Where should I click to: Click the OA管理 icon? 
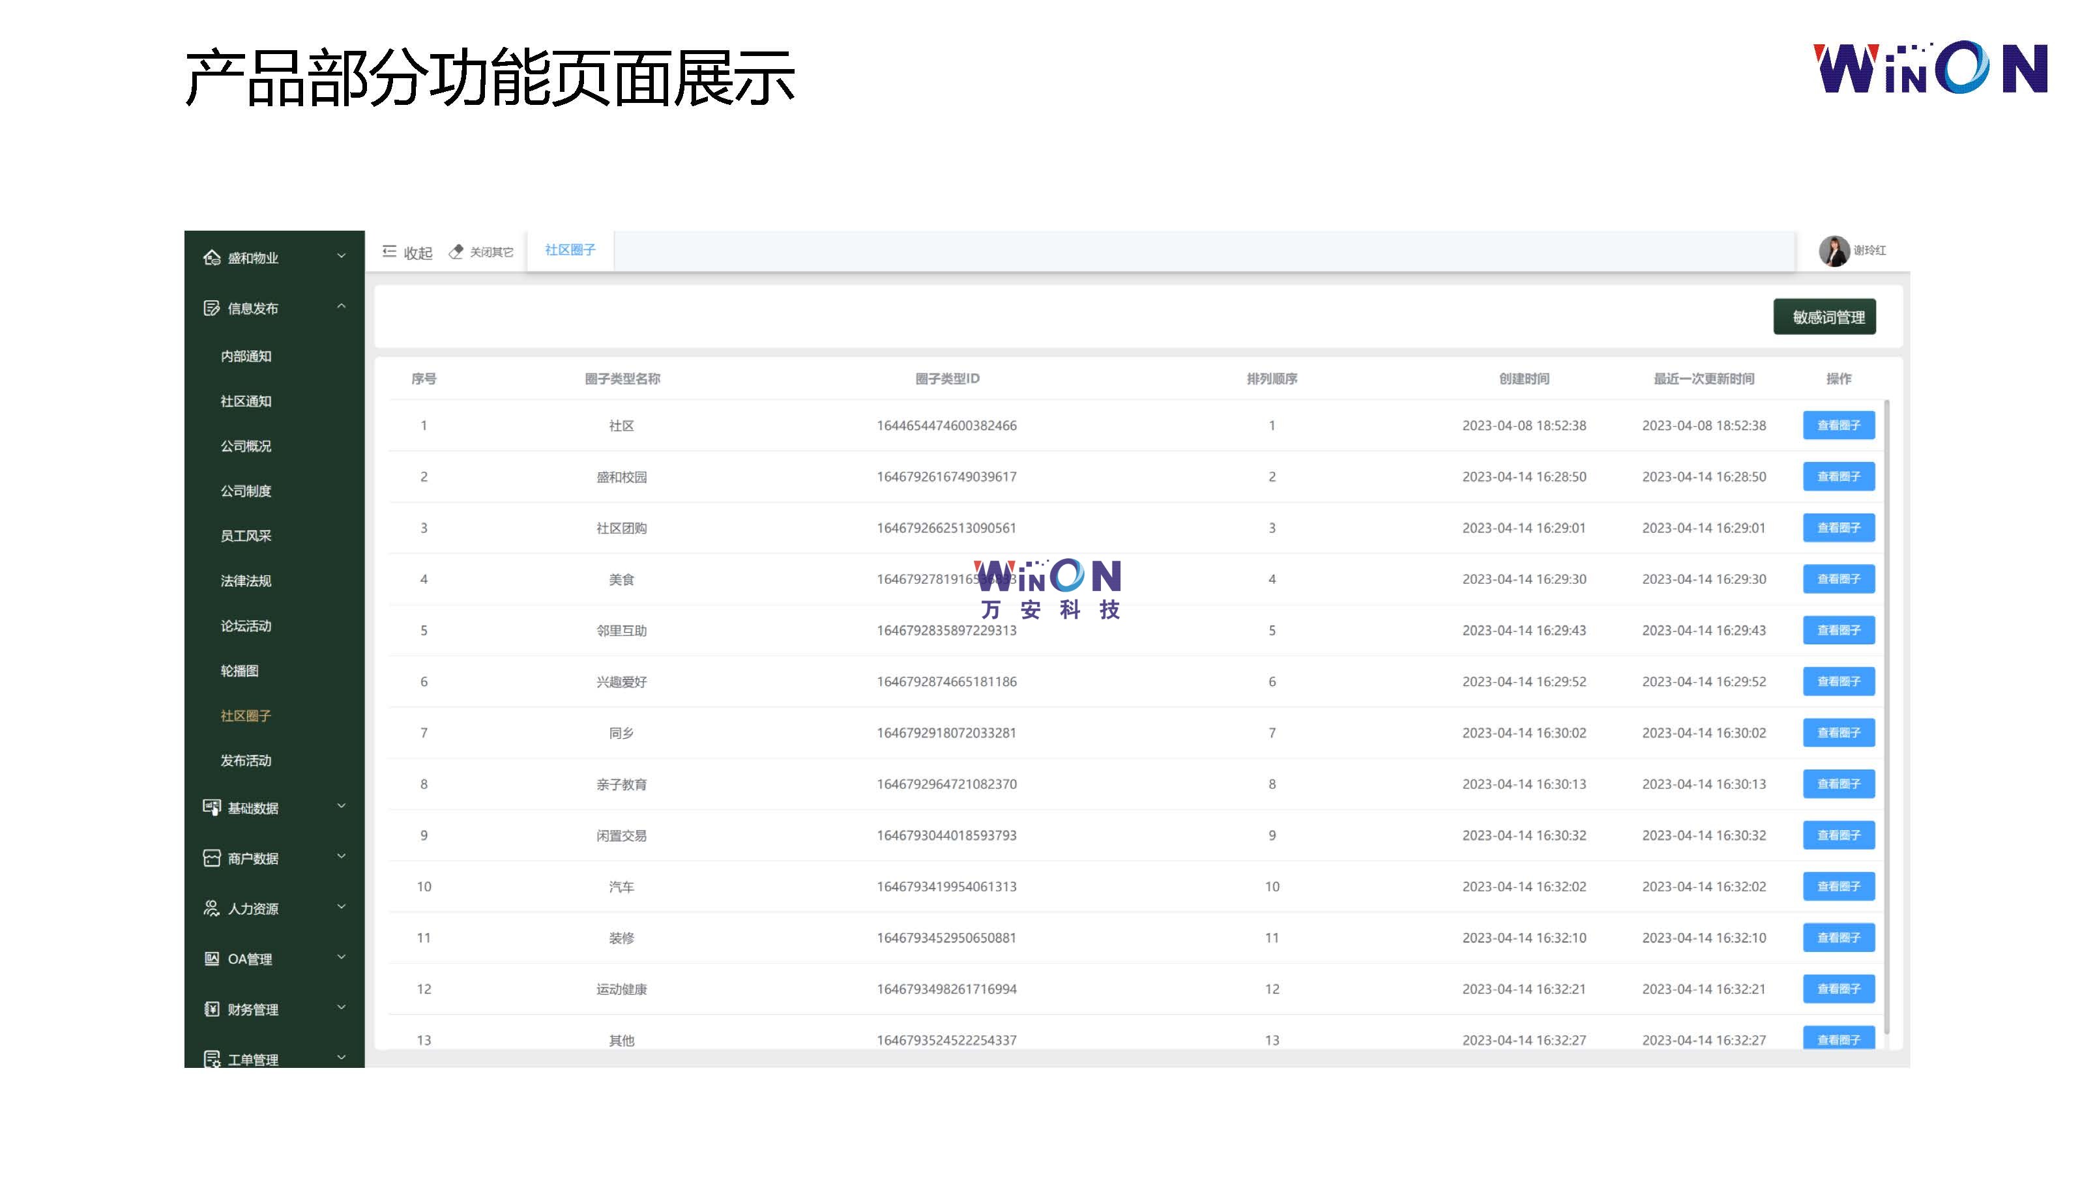pos(211,958)
